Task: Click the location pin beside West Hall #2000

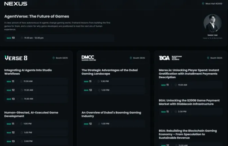Action: tap(203, 4)
